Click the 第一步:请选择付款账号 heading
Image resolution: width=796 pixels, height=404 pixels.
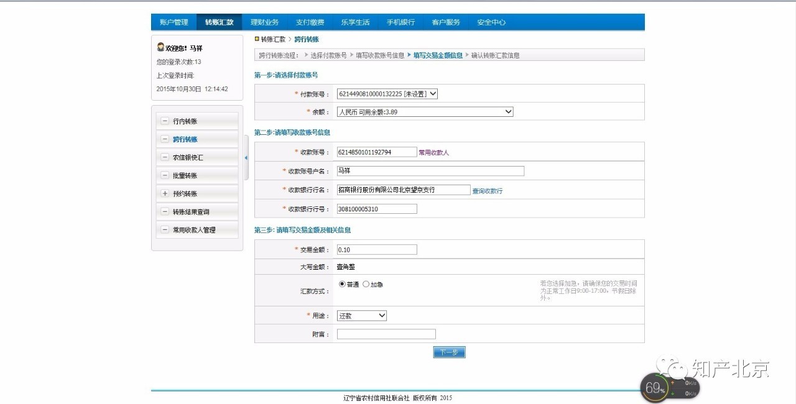click(x=286, y=75)
